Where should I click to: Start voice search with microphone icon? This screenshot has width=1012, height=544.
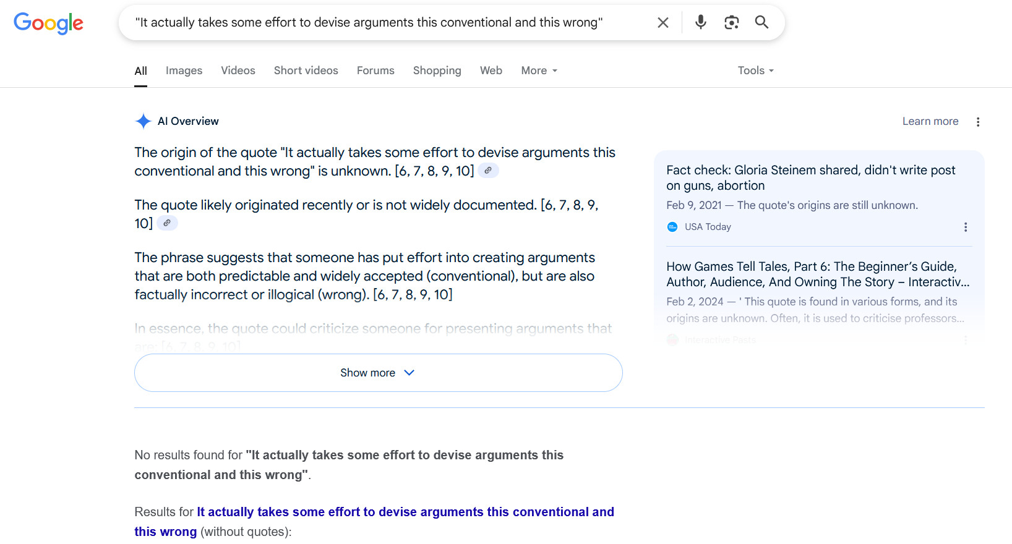pos(700,22)
